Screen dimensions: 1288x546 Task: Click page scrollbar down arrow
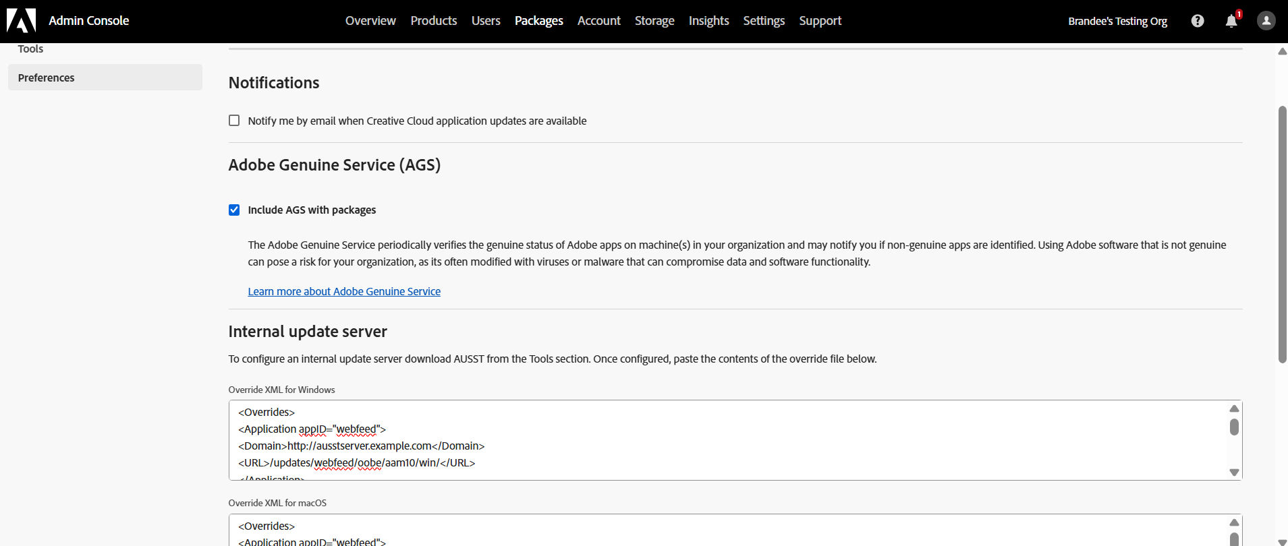[x=1282, y=542]
